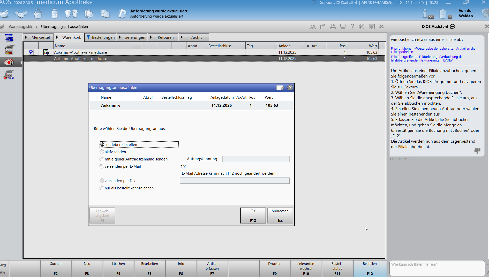Expand the Retouren tab arrow
Viewport: 489px width, 277px height.
(x=151, y=37)
